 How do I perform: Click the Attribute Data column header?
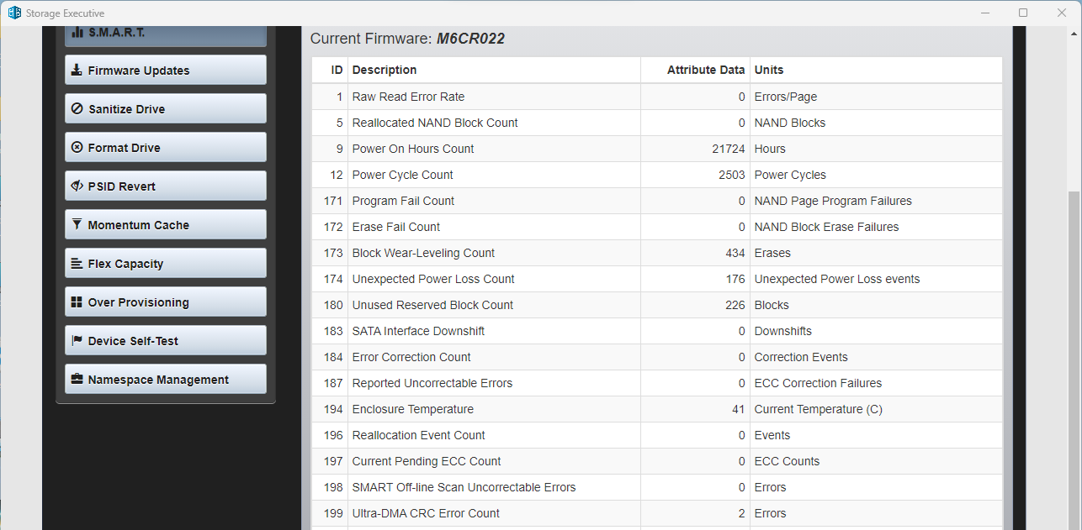tap(705, 70)
